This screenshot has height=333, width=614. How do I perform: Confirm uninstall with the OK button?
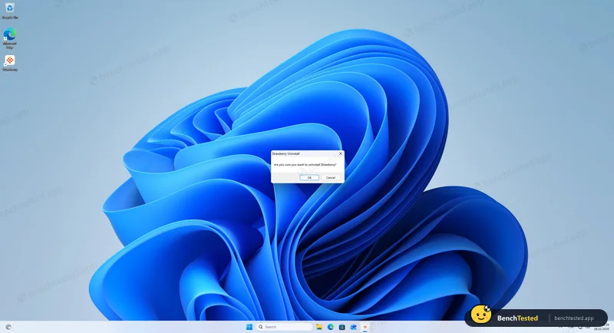coord(309,178)
